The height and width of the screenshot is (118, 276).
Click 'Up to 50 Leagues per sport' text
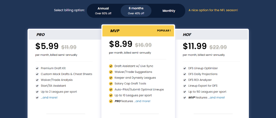207,92
